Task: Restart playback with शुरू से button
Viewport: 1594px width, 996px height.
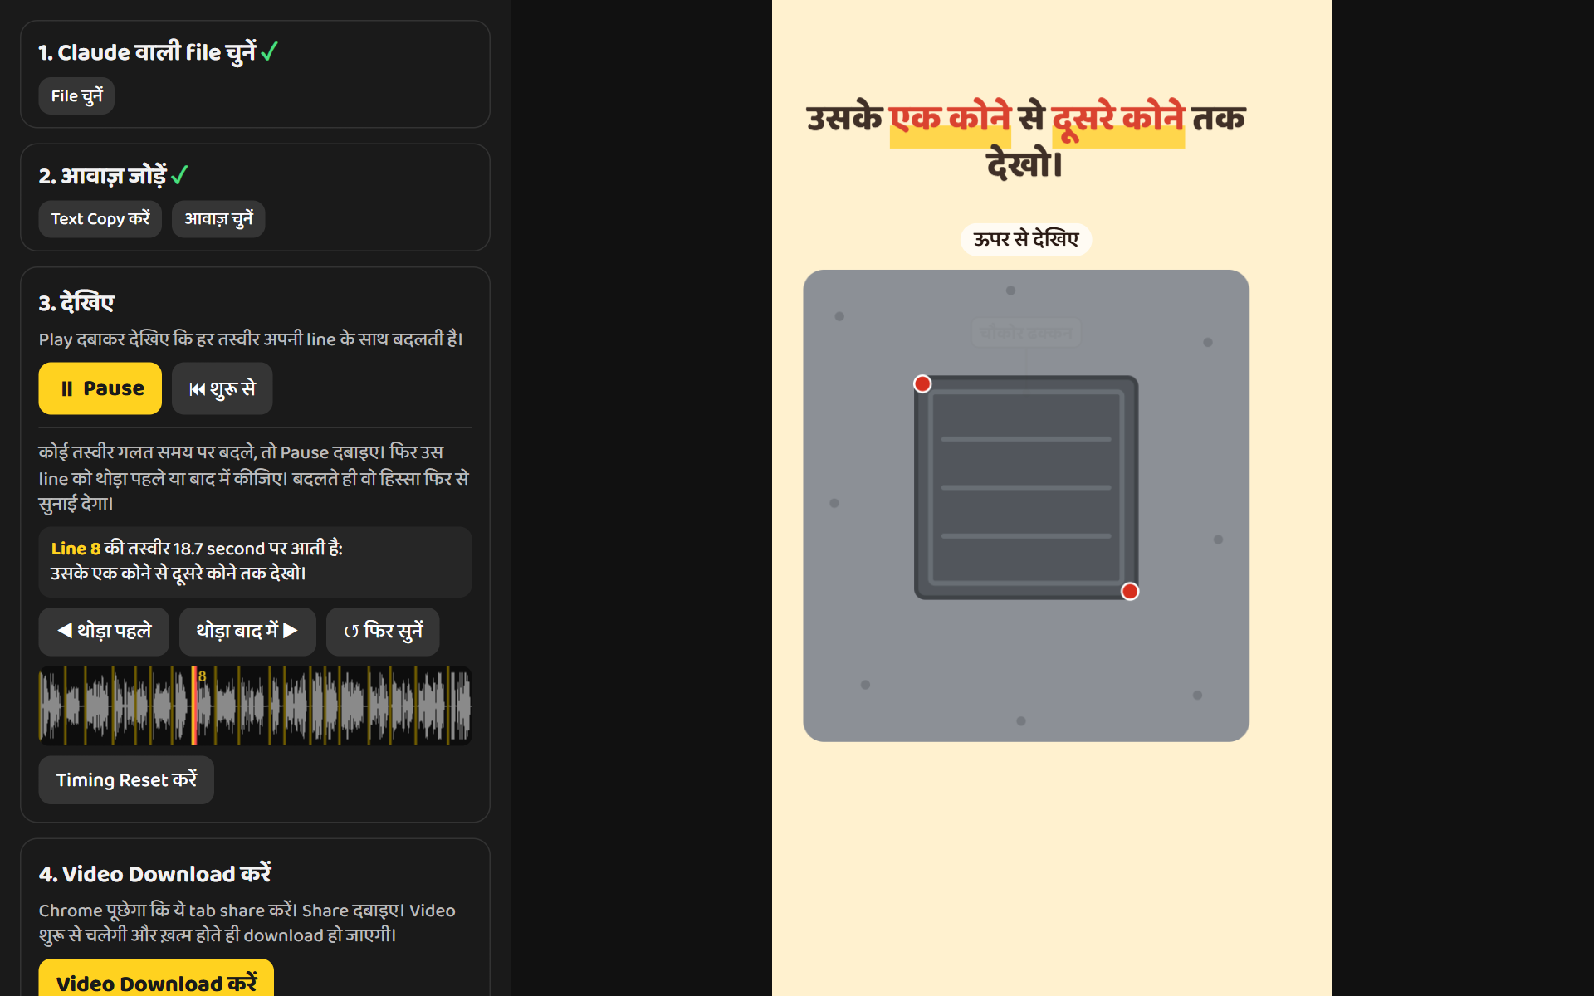Action: tap(222, 388)
